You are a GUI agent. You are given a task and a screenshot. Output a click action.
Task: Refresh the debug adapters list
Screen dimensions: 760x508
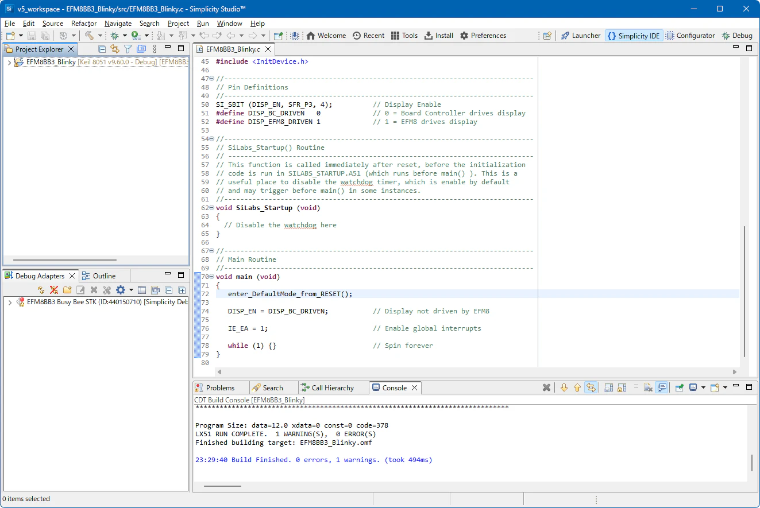pos(41,290)
